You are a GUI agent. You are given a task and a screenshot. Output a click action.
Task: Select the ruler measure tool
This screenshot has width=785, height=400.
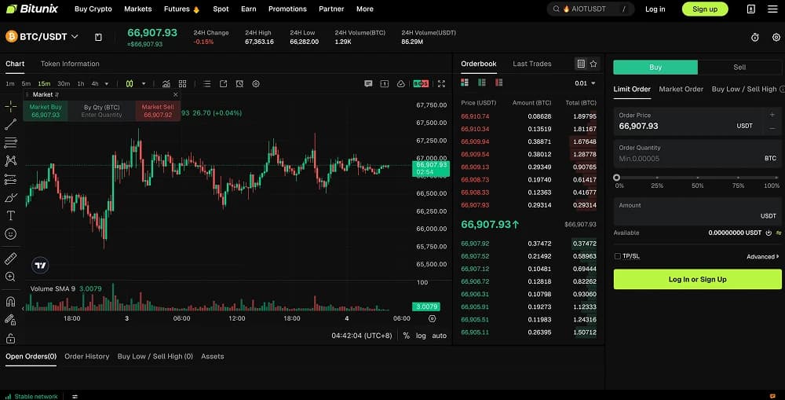pyautogui.click(x=10, y=259)
